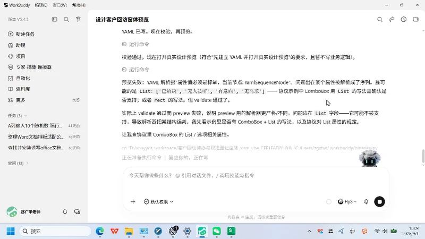Click the circular status indicator near Hy3
This screenshot has height=239, width=425.
tap(329, 202)
